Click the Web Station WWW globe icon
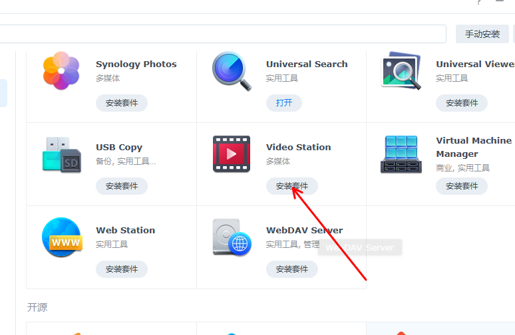The height and width of the screenshot is (335, 515). [x=62, y=237]
